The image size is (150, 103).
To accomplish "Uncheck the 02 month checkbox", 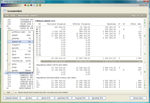I will [37, 31].
